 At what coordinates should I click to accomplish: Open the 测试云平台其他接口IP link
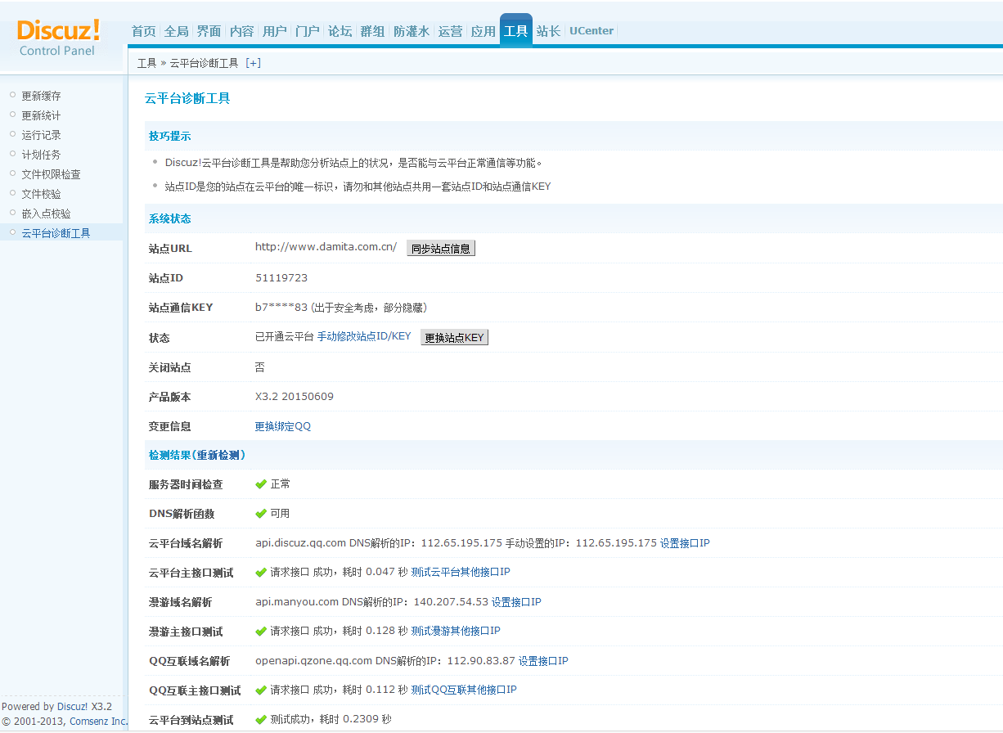point(461,573)
